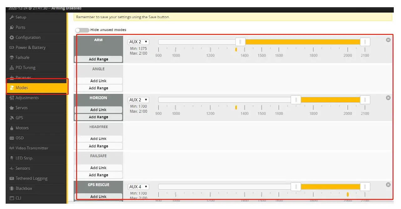Screen dimensions: 401x209
Task: Click the GPS satellite icon
Action: click(x=12, y=118)
